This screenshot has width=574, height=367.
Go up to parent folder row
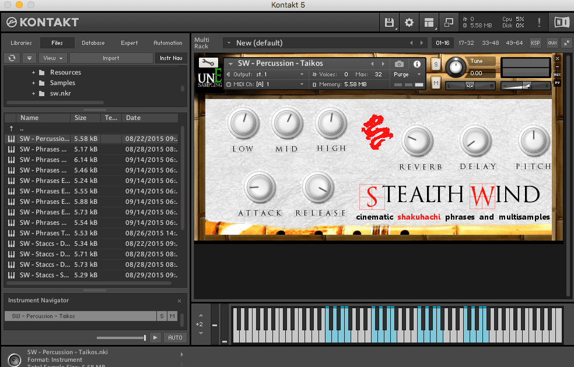[92, 129]
